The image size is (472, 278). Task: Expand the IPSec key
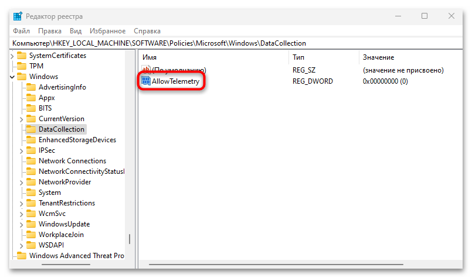[x=21, y=151]
